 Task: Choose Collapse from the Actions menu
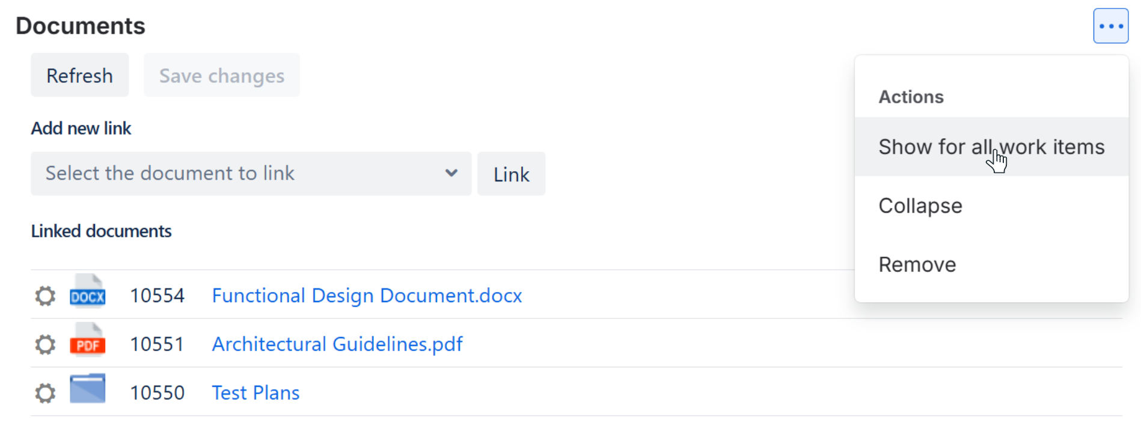(x=920, y=206)
